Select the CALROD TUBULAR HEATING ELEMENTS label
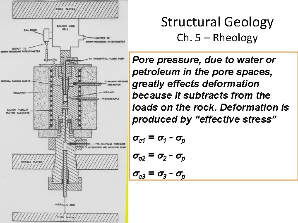The width and height of the screenshot is (298, 223). pos(18,111)
